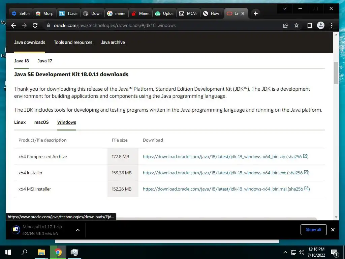Open the fourth taskbar app icon
Screen dimensions: 345x259
click(74, 252)
